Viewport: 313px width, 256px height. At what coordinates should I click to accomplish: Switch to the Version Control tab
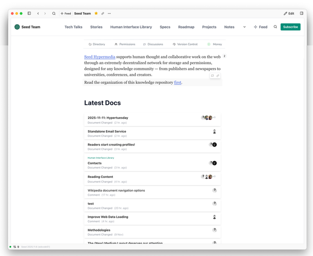click(185, 44)
